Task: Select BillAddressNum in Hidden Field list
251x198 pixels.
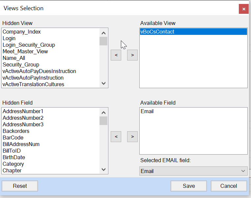Action: coord(21,144)
